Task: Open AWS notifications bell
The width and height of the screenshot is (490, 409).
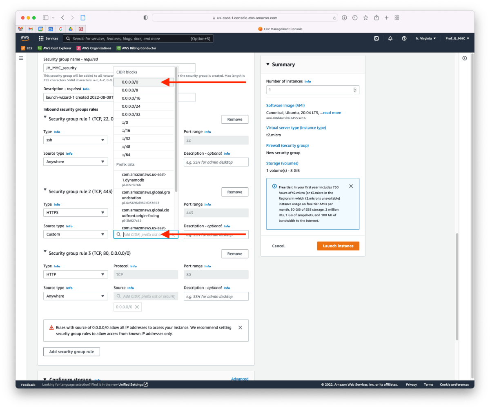Action: (x=390, y=38)
